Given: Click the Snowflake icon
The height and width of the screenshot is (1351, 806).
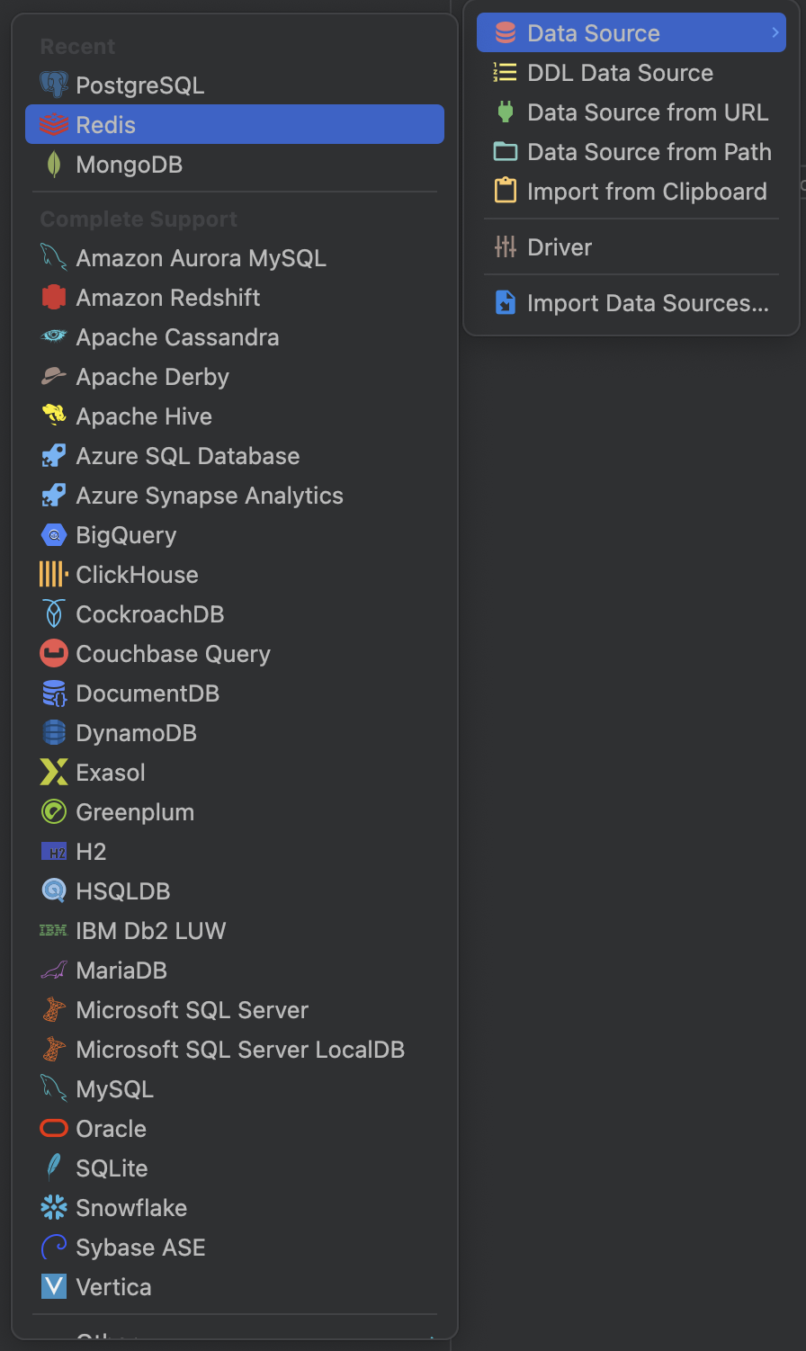Looking at the screenshot, I should [54, 1208].
